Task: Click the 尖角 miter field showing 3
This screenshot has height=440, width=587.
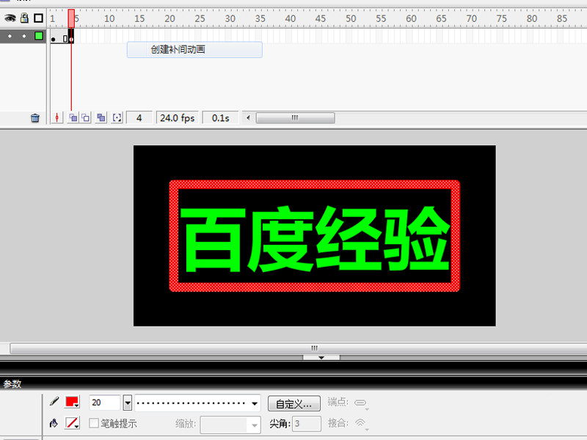Action: click(306, 424)
